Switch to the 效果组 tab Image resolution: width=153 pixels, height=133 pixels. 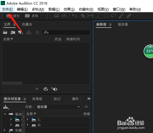pos(37,99)
